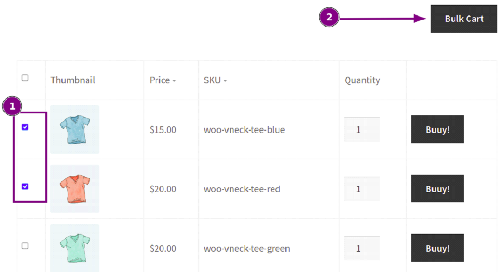Focus quantity field for green tee
Image resolution: width=503 pixels, height=272 pixels.
tap(362, 248)
